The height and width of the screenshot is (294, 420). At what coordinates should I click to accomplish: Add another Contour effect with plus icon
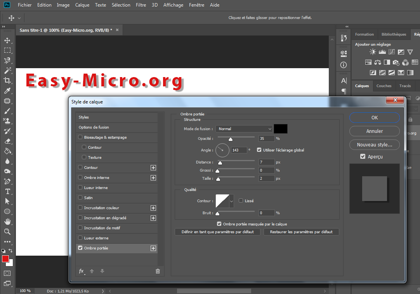tap(153, 168)
